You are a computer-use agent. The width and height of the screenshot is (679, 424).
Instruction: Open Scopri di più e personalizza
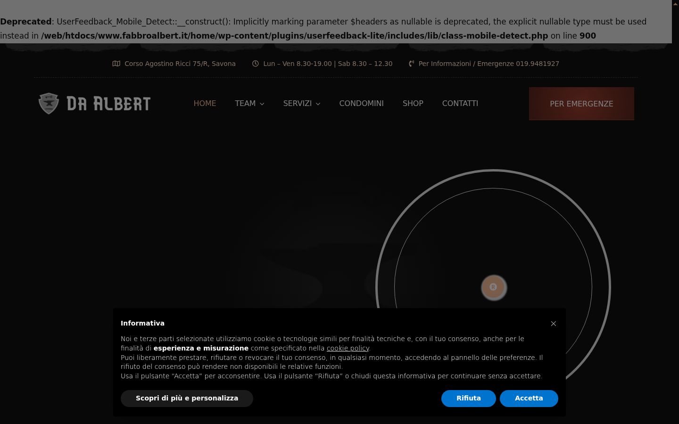(x=187, y=398)
